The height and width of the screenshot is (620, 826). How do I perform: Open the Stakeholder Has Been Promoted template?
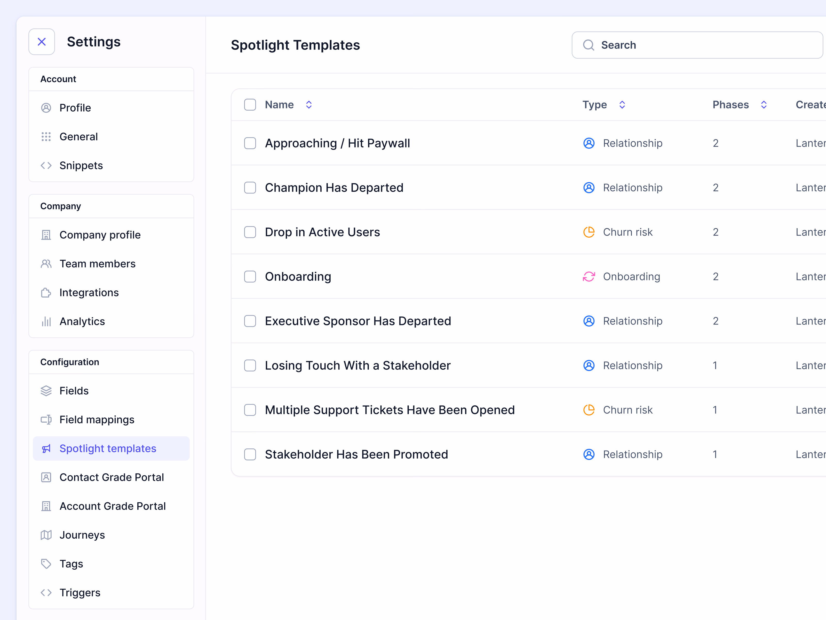(x=356, y=454)
